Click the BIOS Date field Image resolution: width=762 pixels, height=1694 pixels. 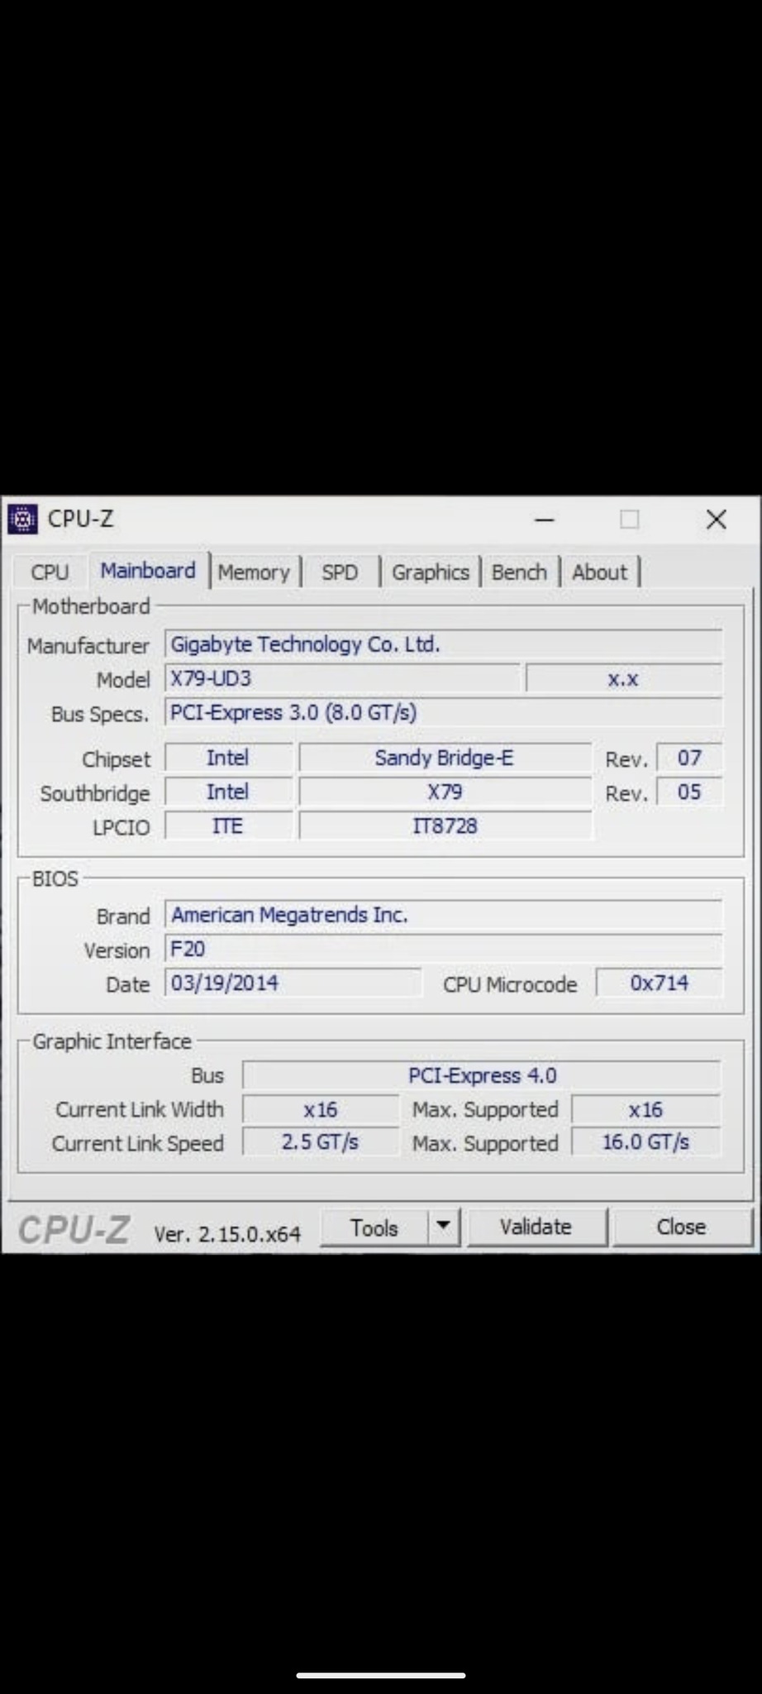[293, 983]
